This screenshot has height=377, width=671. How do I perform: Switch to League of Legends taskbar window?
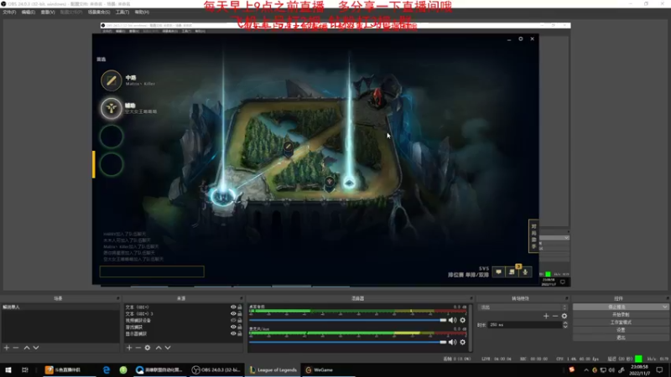pyautogui.click(x=273, y=370)
